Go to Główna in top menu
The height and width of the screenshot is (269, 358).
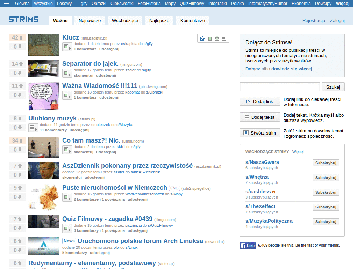click(x=22, y=4)
